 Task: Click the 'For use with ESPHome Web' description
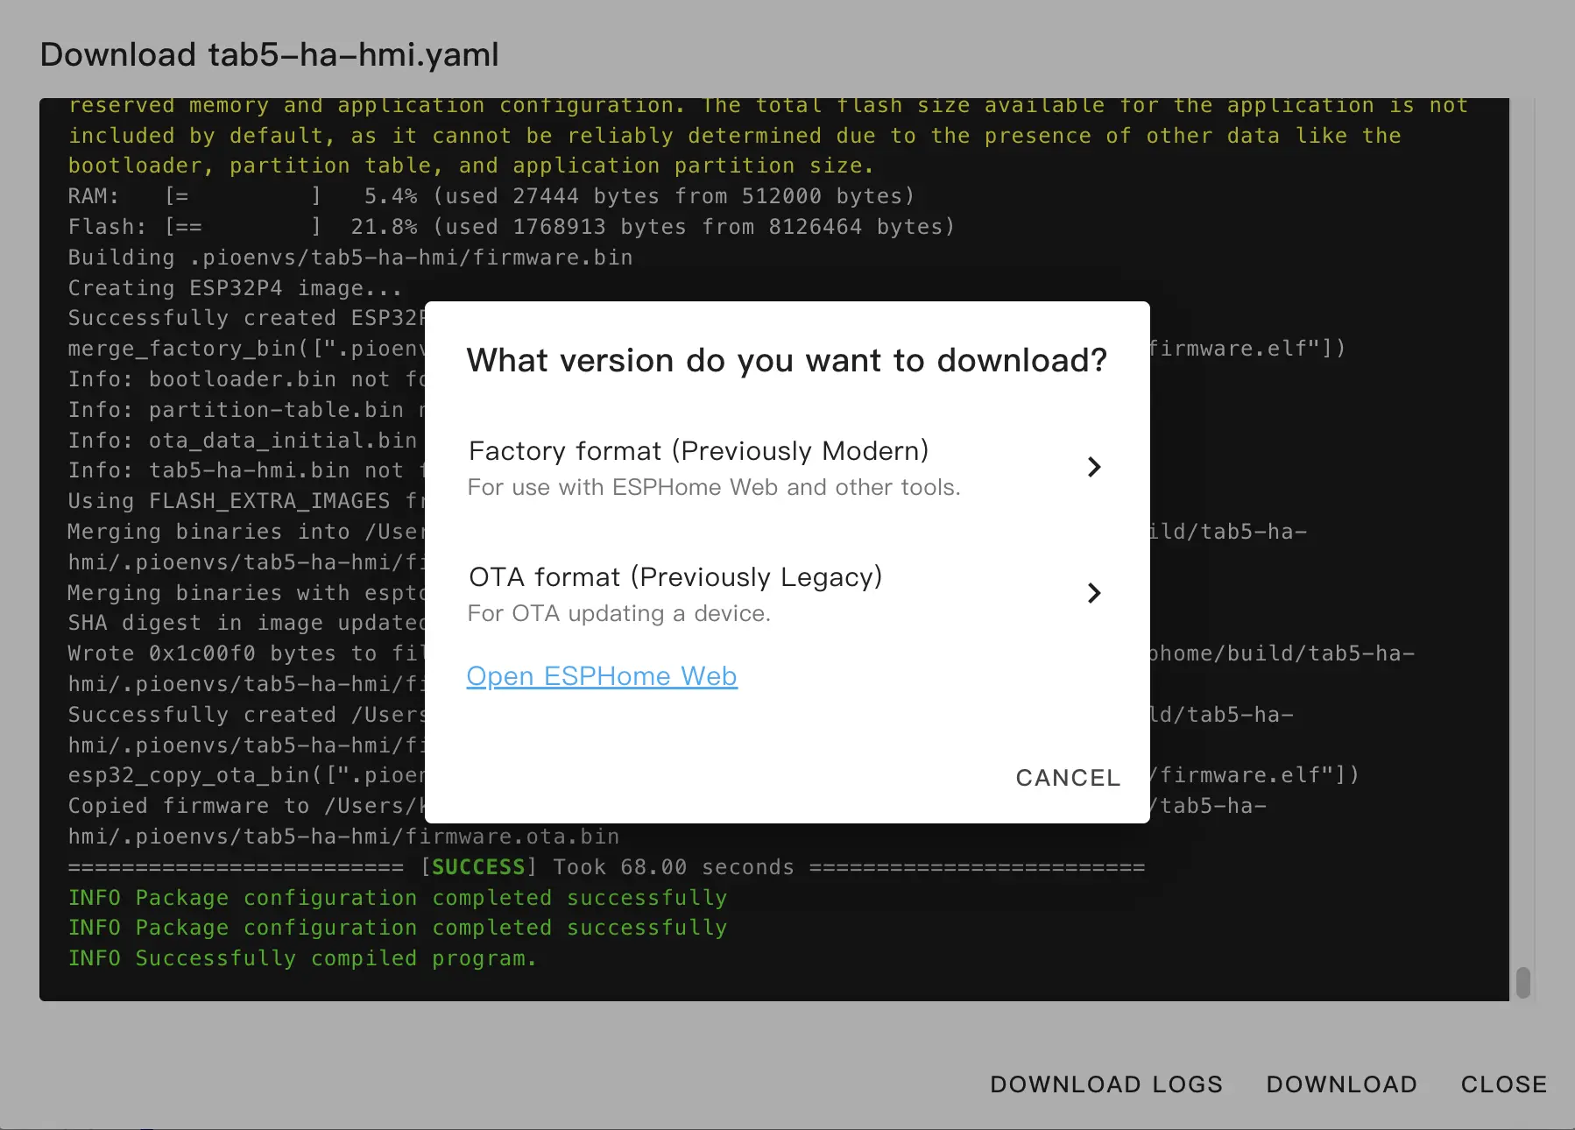(713, 488)
